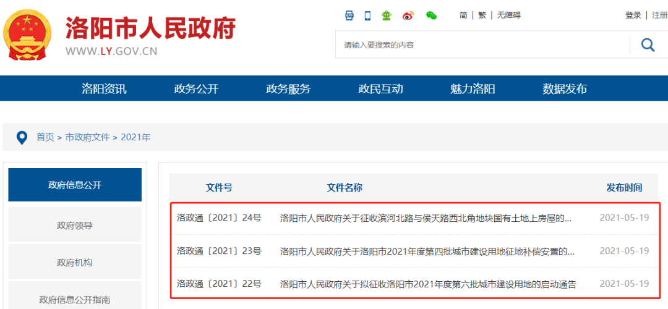668x309 pixels.
Task: Open the 洛阳资讯 menu
Action: pyautogui.click(x=105, y=89)
